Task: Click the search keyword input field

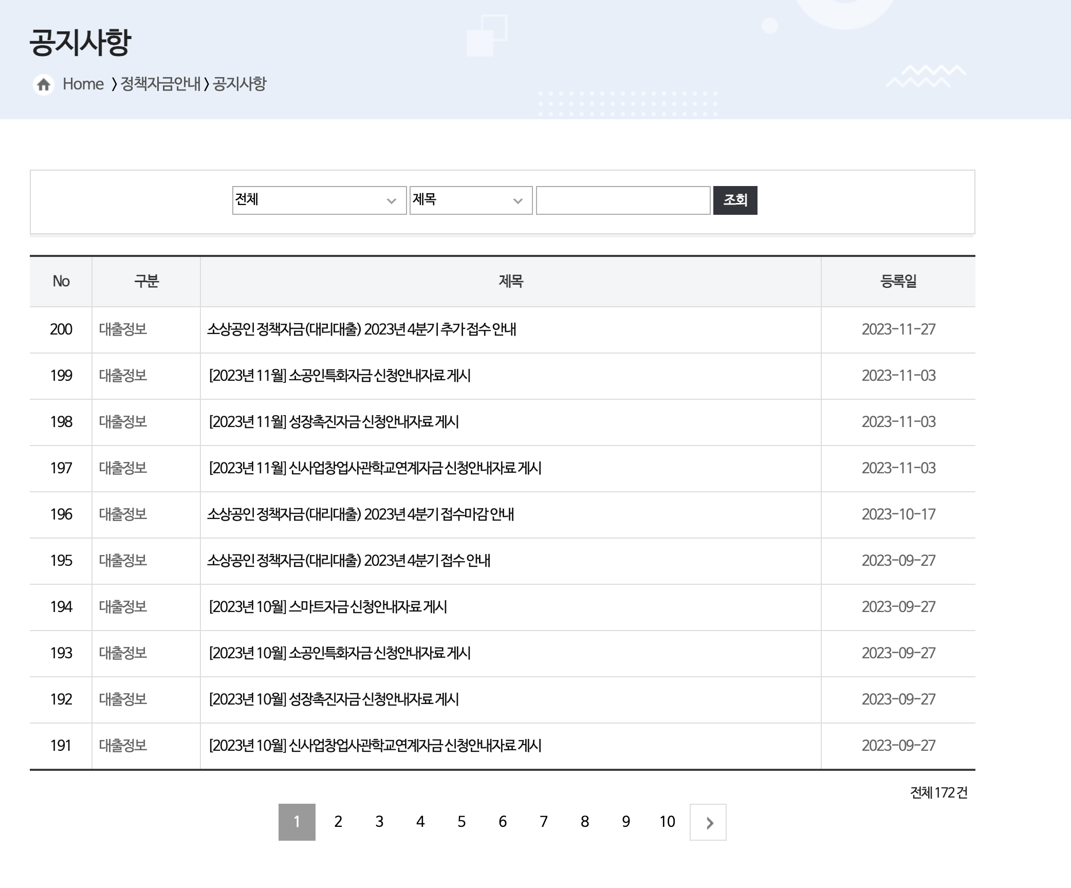Action: (x=623, y=200)
